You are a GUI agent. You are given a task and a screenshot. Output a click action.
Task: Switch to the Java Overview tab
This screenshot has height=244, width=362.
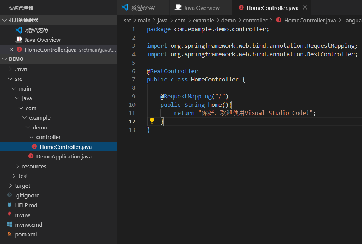(x=201, y=7)
